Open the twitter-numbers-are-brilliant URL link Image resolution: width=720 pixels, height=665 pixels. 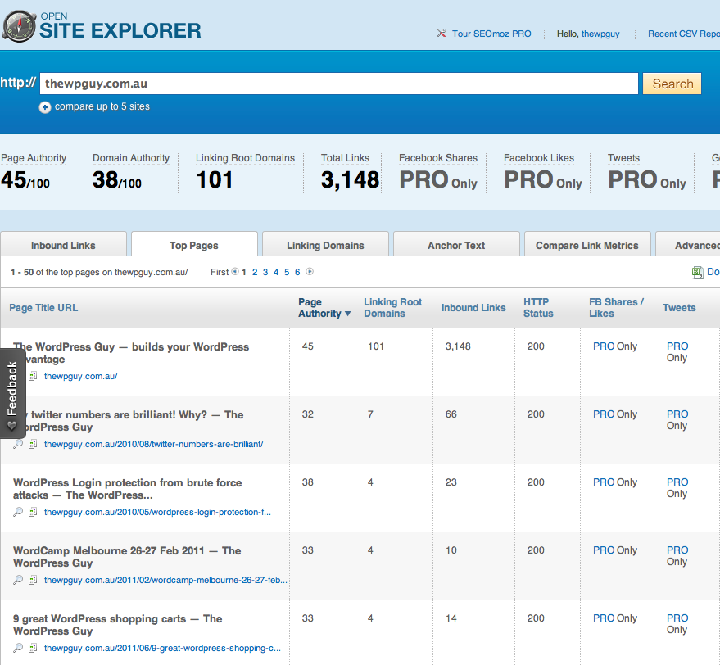click(x=153, y=444)
